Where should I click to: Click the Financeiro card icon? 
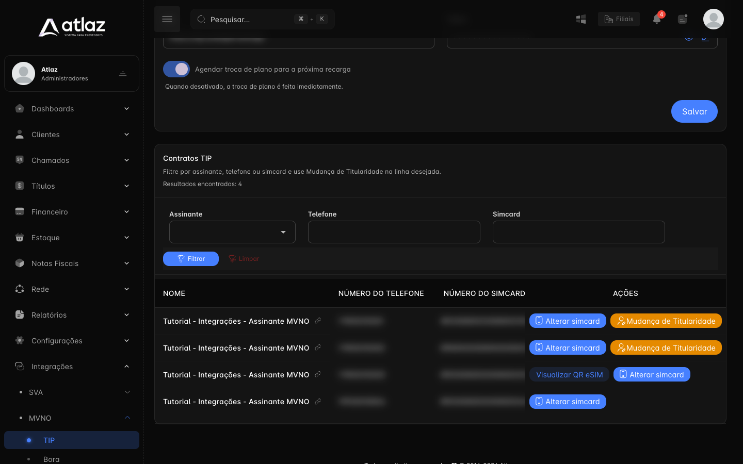[x=20, y=211]
